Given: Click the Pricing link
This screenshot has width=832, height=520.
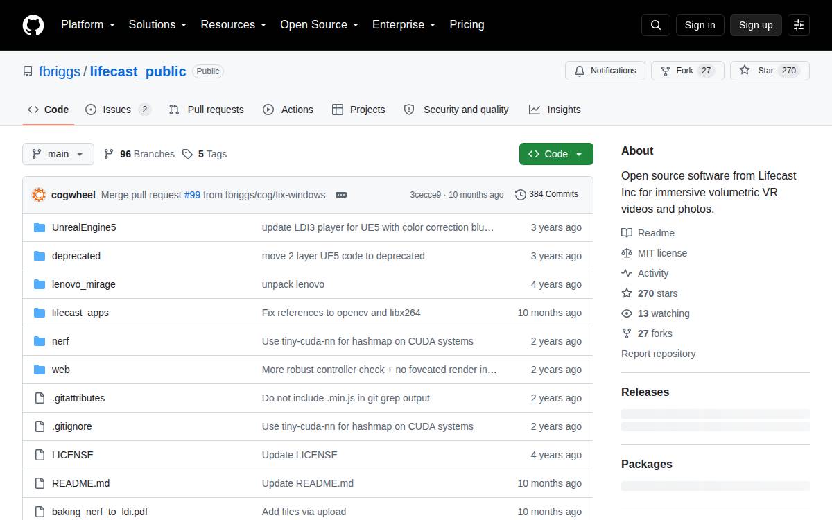Looking at the screenshot, I should [467, 24].
